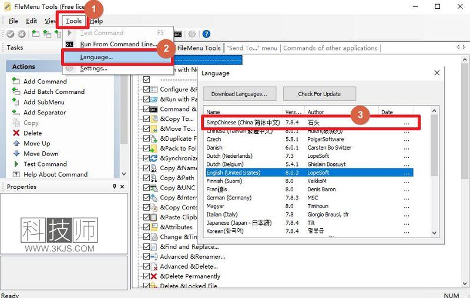Click Add Batch Command icon in Actions
This screenshot has width=470, height=298.
pos(16,92)
